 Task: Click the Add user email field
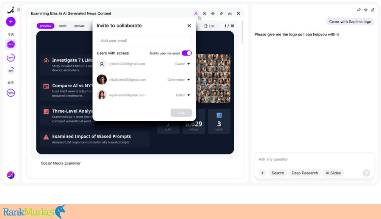tap(144, 41)
